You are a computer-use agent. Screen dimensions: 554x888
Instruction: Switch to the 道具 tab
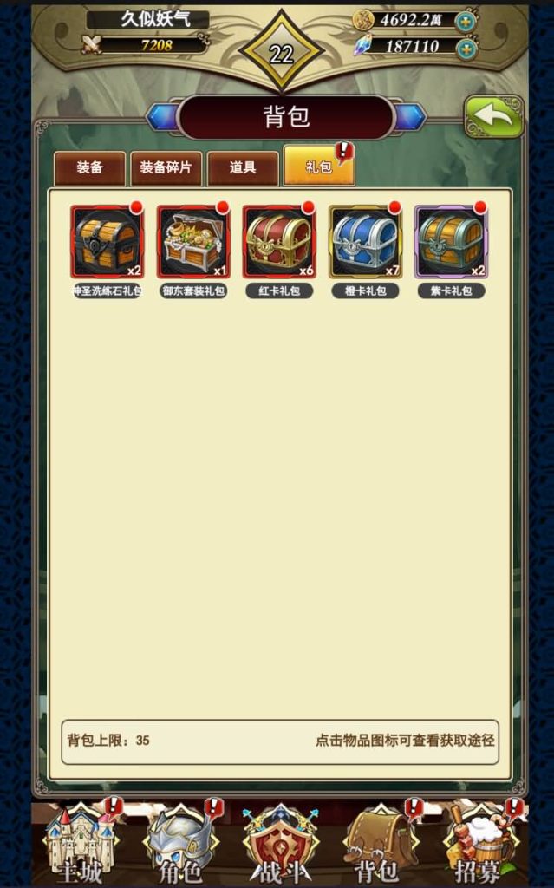coord(243,168)
